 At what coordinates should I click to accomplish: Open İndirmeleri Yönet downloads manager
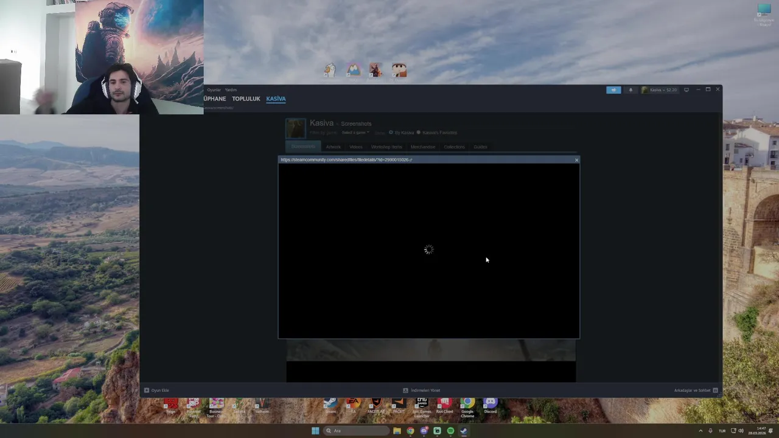click(422, 391)
